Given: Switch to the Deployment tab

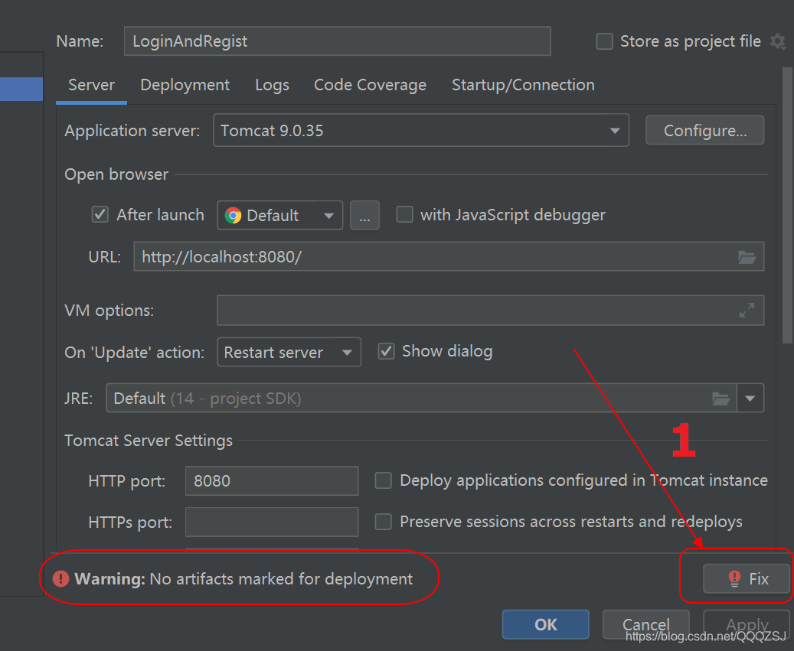Looking at the screenshot, I should [x=185, y=85].
